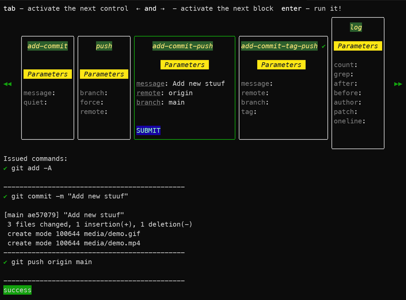The image size is (406, 300).
Task: Focus remote field with value origin
Action: click(165, 93)
